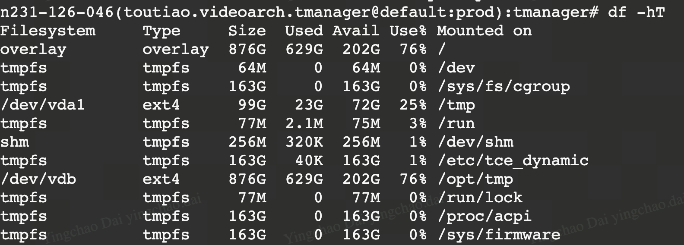Click the Use% column header
The height and width of the screenshot is (245, 684).
pyautogui.click(x=408, y=31)
